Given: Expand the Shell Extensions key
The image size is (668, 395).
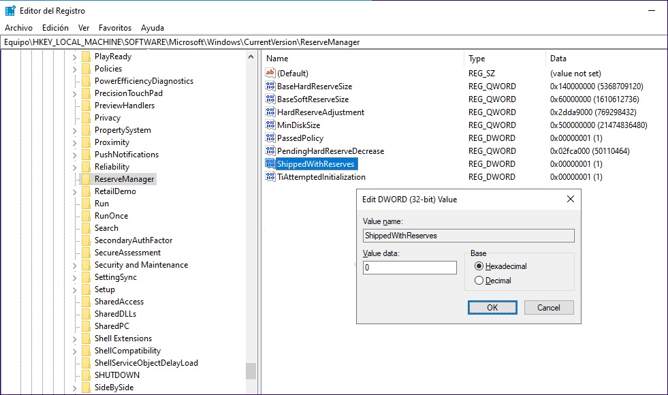Looking at the screenshot, I should [74, 338].
